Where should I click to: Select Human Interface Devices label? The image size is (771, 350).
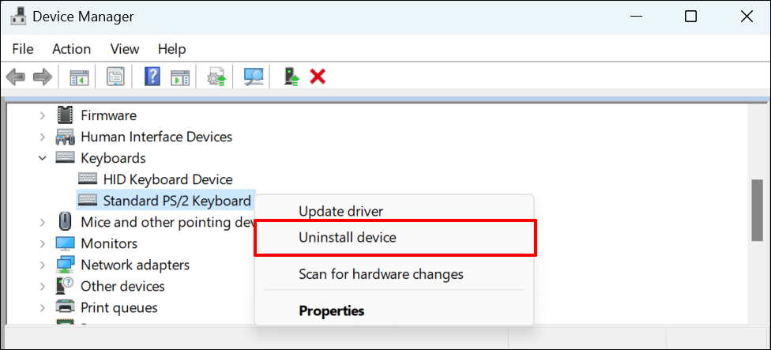[156, 137]
